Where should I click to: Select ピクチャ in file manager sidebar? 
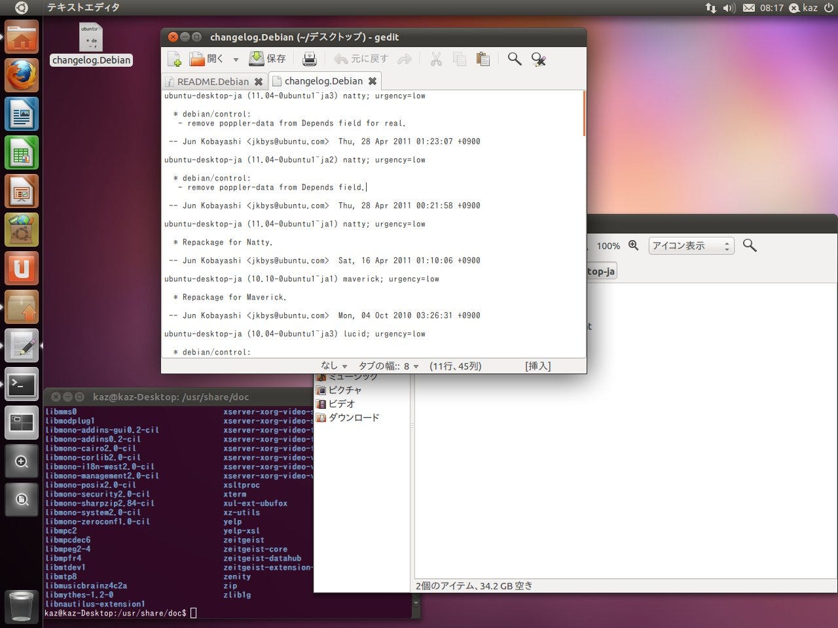[339, 390]
